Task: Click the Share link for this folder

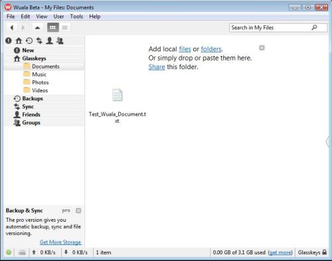Action: [x=157, y=67]
